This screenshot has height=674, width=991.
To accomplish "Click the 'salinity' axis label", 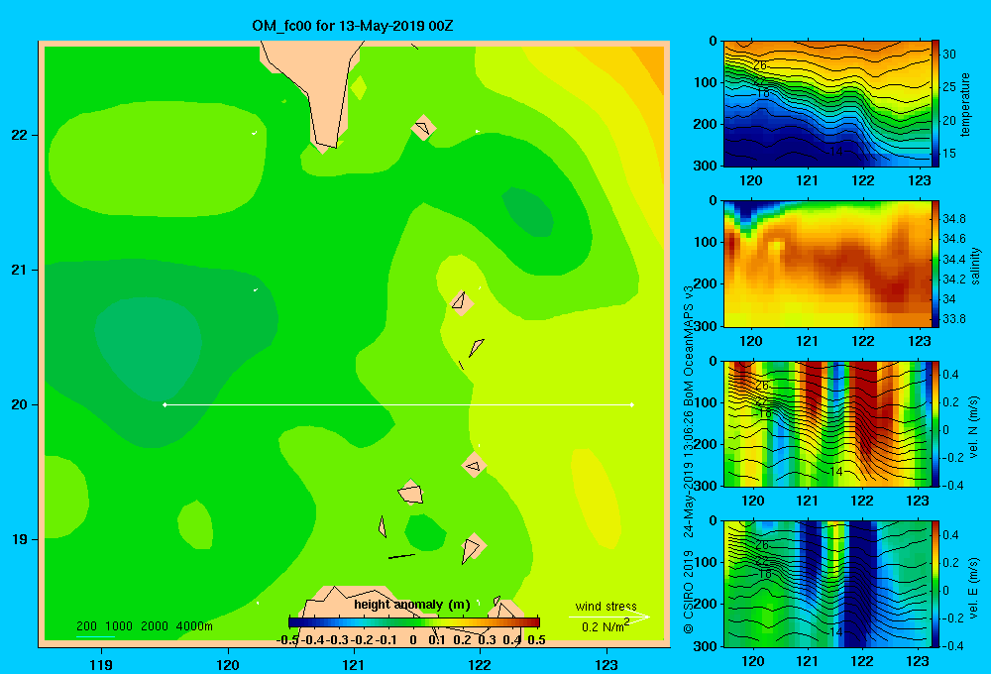I will pos(975,266).
